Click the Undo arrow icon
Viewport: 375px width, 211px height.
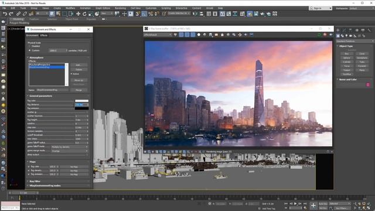click(x=5, y=14)
